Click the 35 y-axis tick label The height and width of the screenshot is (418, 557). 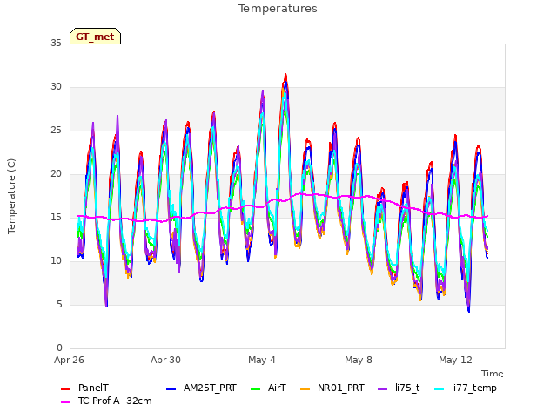(56, 43)
